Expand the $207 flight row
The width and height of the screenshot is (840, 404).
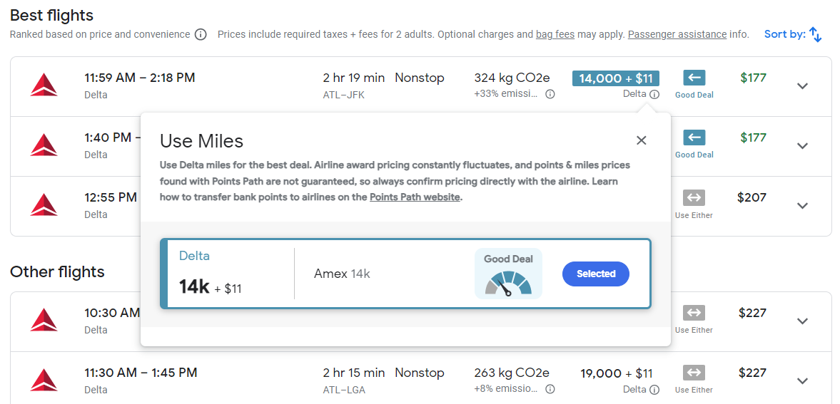(x=802, y=206)
